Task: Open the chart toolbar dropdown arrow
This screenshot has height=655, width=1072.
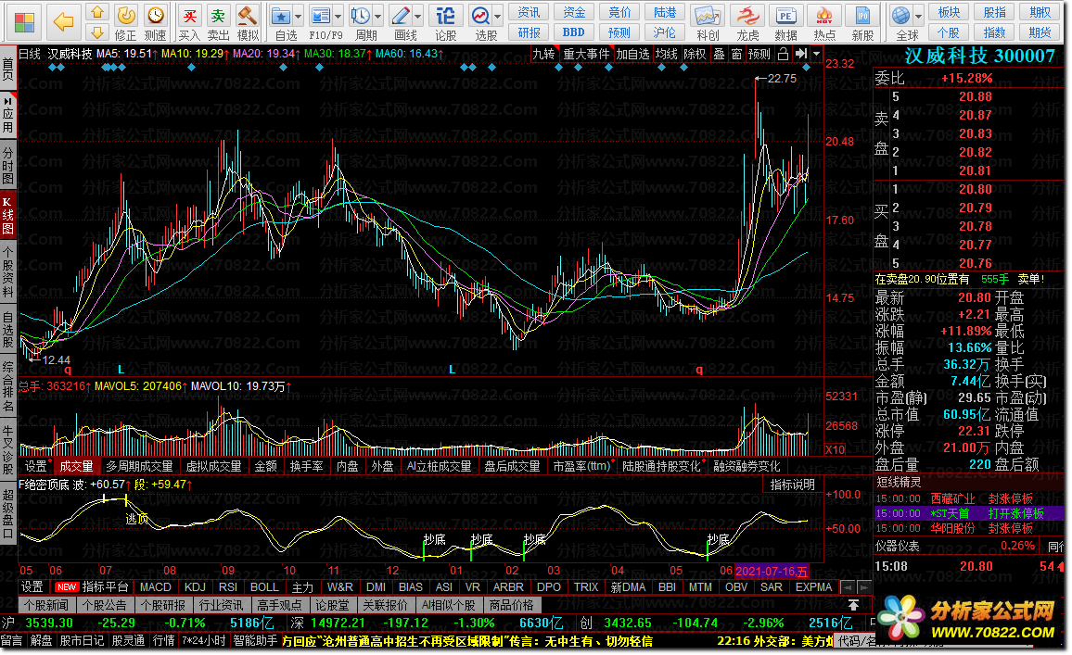Action: 816,54
